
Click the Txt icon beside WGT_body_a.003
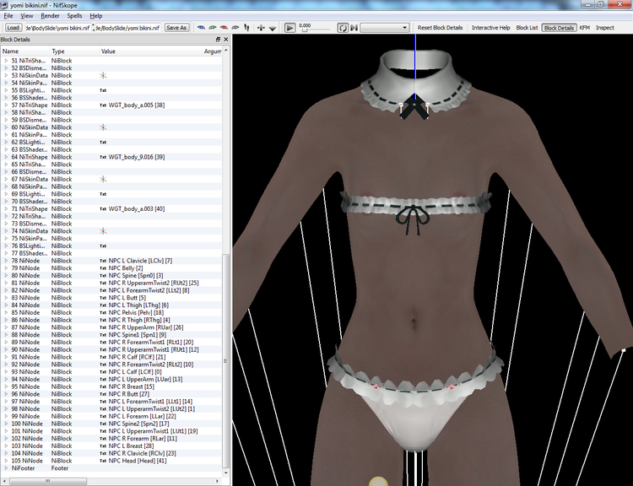click(x=103, y=208)
